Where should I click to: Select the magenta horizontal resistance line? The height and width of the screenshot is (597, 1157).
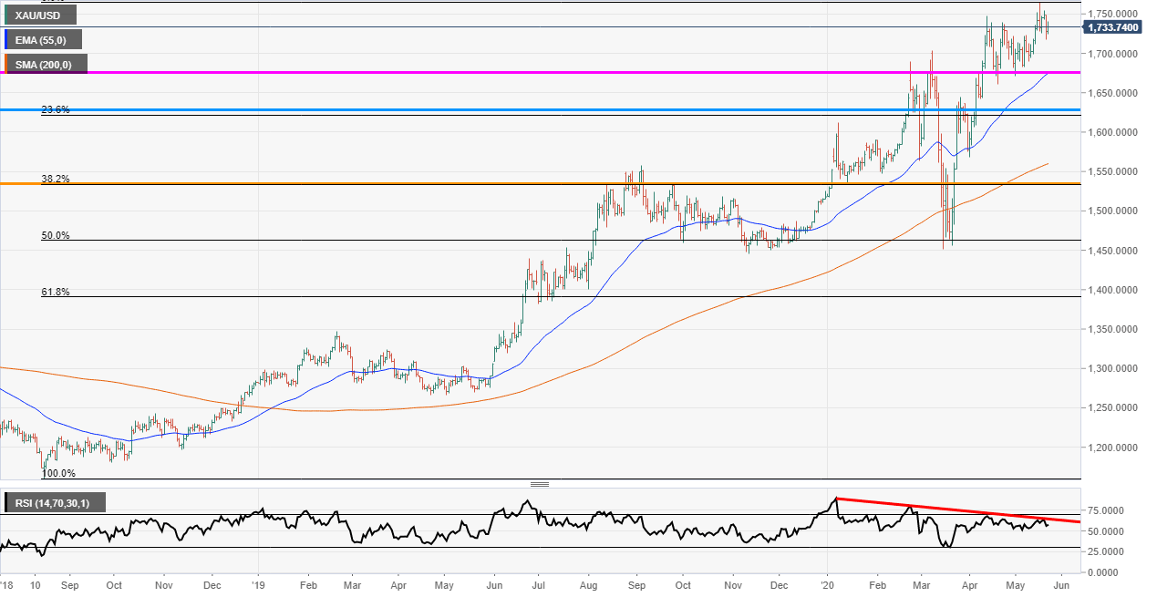(x=547, y=72)
